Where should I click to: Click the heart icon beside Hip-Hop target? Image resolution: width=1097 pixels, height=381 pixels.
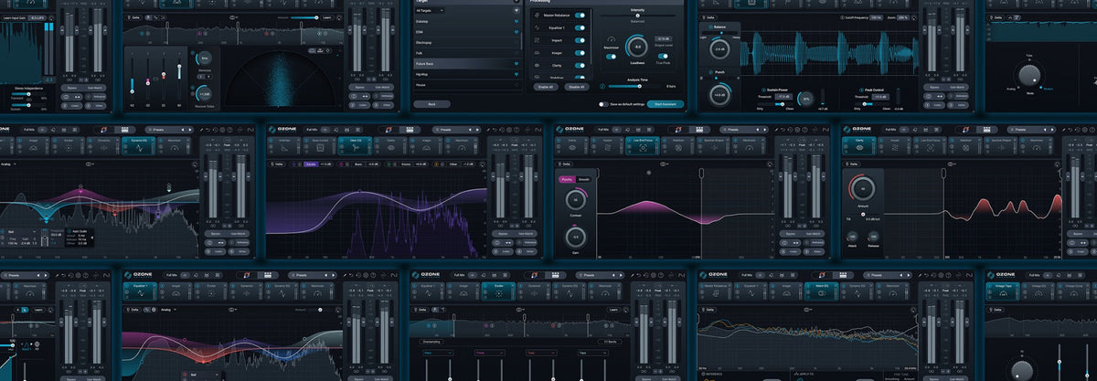(517, 74)
